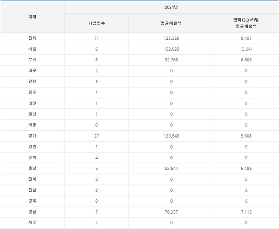Click the store count 71 cell

click(x=96, y=38)
